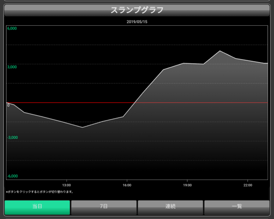Image resolution: width=274 pixels, height=219 pixels.
Task: Click where graph line crosses red baseline
Action: [134, 103]
